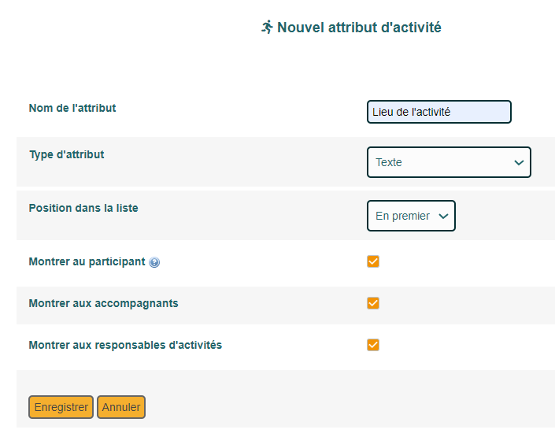
Task: Uncheck Montrer au participant checkbox
Action: (x=373, y=261)
